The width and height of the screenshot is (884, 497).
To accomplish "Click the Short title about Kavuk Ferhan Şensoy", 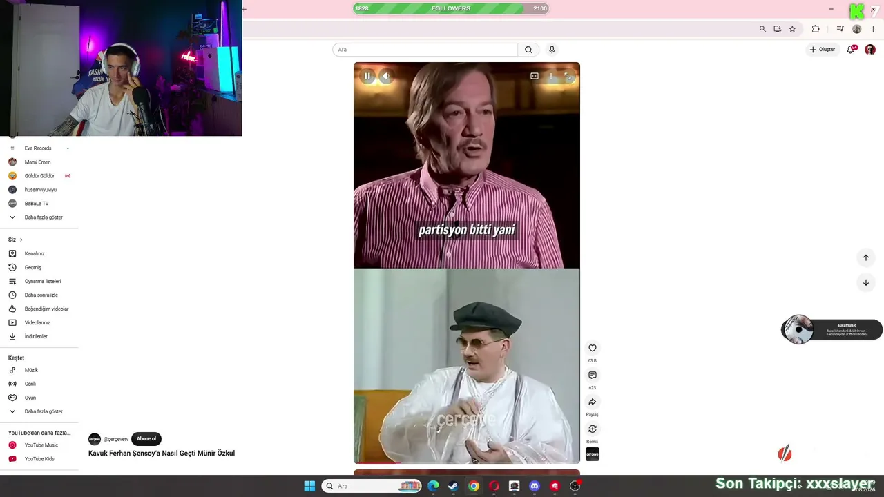I will pyautogui.click(x=162, y=454).
